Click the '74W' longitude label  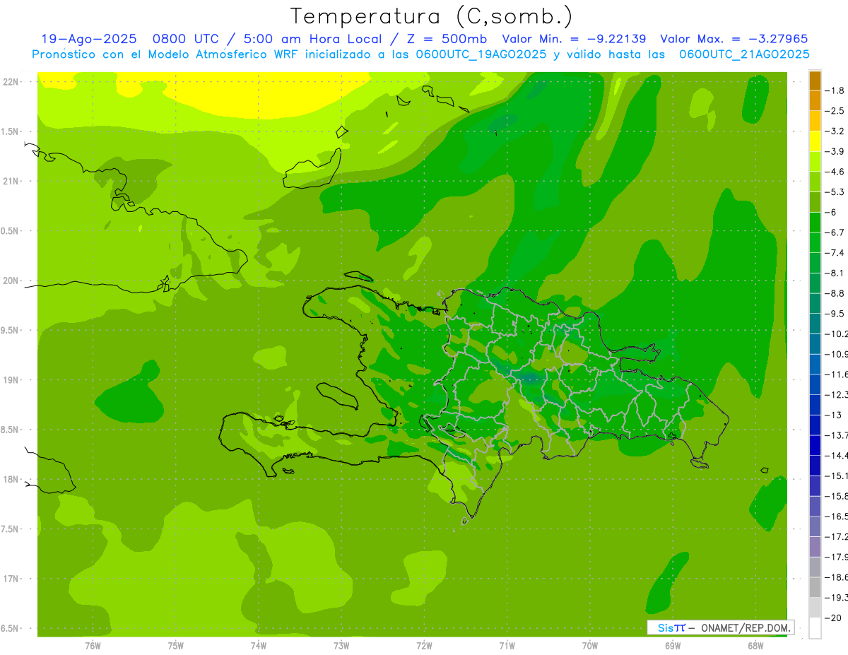click(259, 646)
